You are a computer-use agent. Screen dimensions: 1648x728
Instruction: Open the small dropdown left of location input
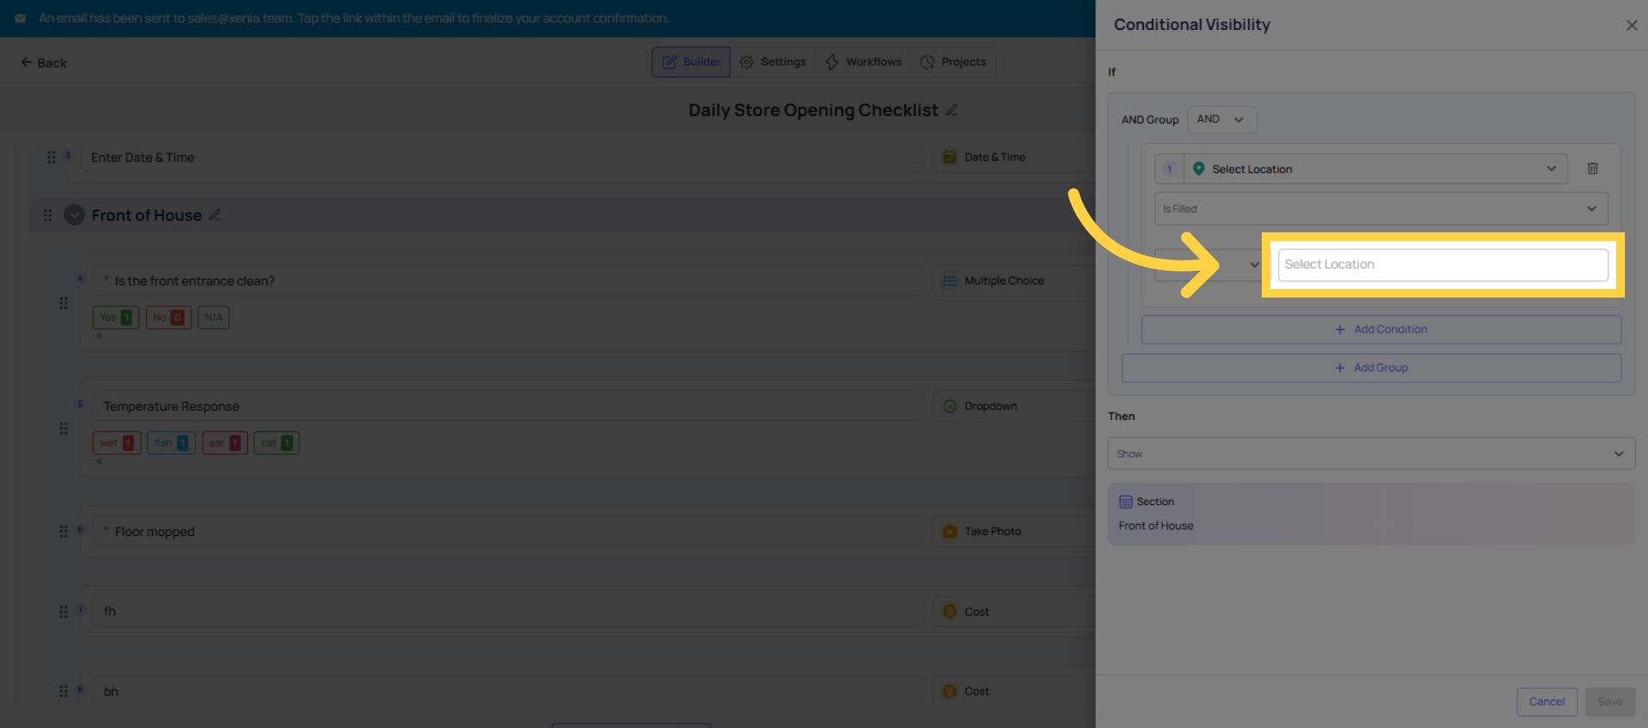(x=1209, y=265)
